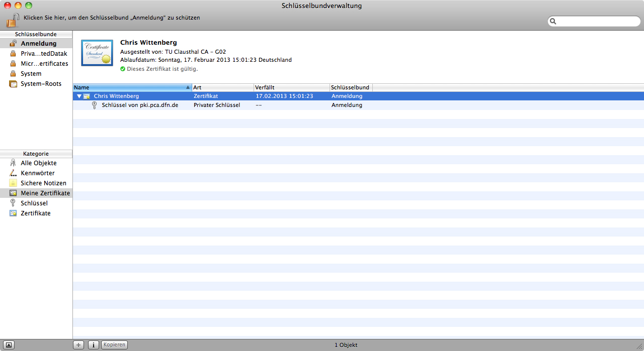644x351 pixels.
Task: Show the Zertifikate category
Action: tap(35, 213)
